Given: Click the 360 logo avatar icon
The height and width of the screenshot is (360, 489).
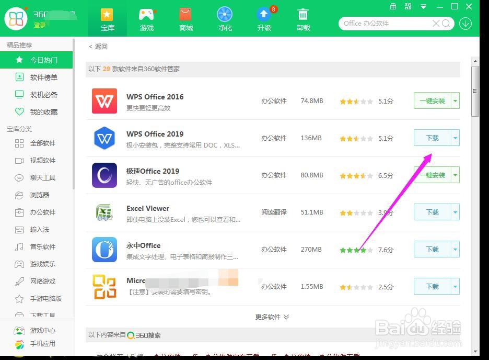Looking at the screenshot, I should pos(16,18).
